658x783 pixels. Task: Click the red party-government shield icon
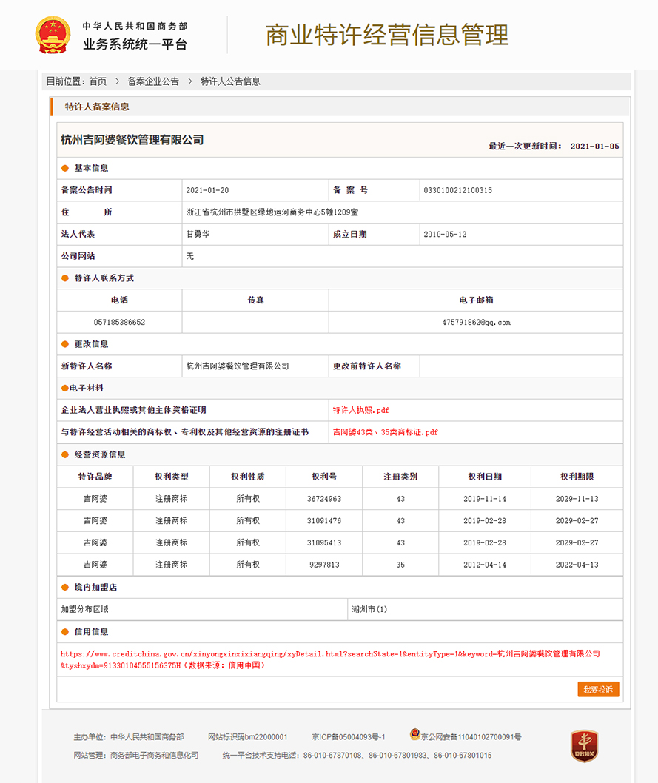(584, 746)
